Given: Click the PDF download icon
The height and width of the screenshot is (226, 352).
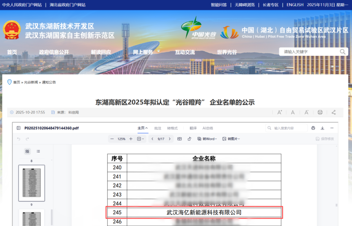Looking at the screenshot, I should pyautogui.click(x=323, y=128).
